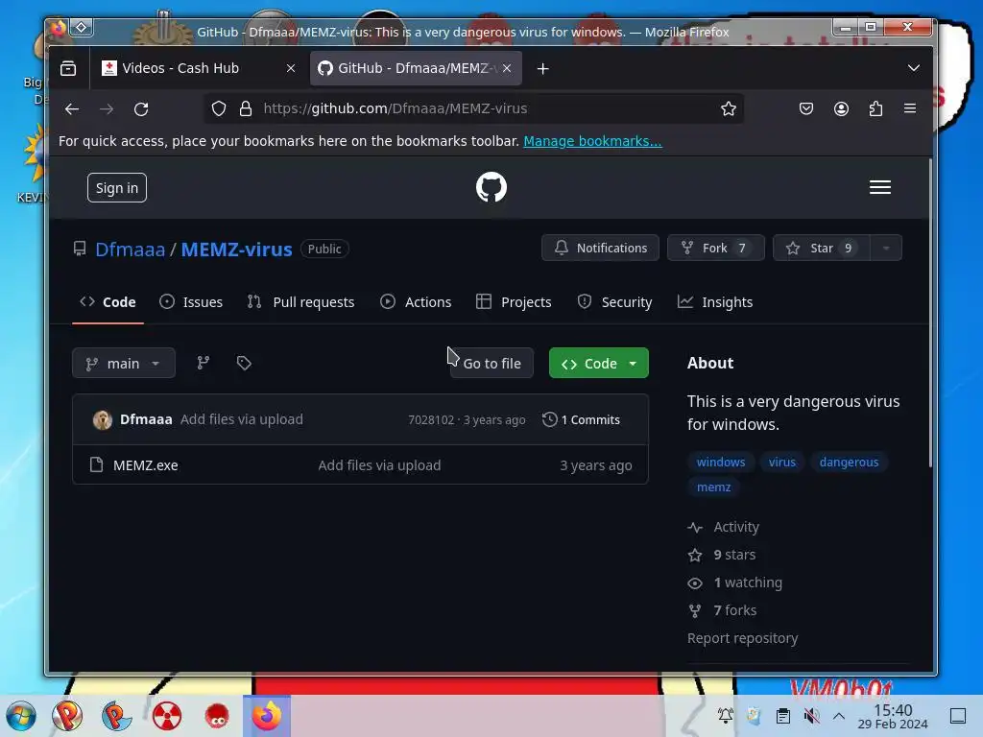Click radioactive symbol taskbar icon
Viewport: 983px width, 737px height.
(x=167, y=716)
